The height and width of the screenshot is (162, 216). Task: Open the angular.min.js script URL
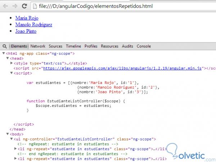[122, 68]
